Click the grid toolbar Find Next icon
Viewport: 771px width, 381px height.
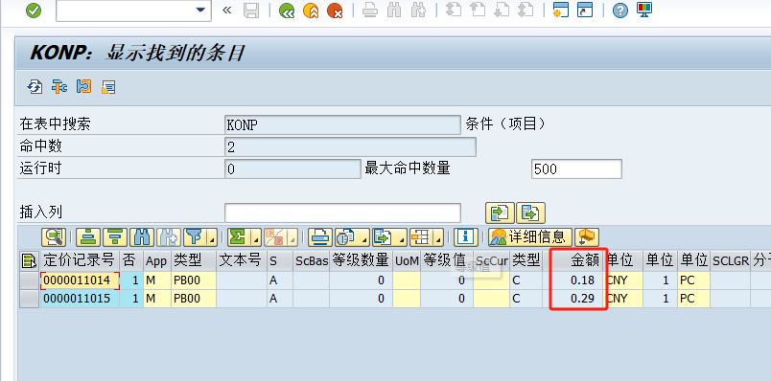(x=169, y=237)
